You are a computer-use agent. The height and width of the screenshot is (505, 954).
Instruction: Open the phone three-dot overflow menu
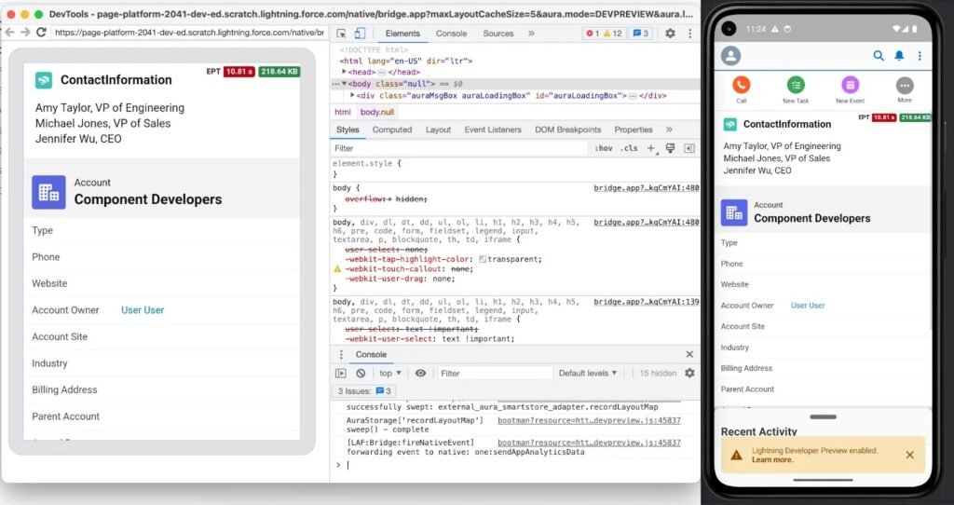coord(920,55)
